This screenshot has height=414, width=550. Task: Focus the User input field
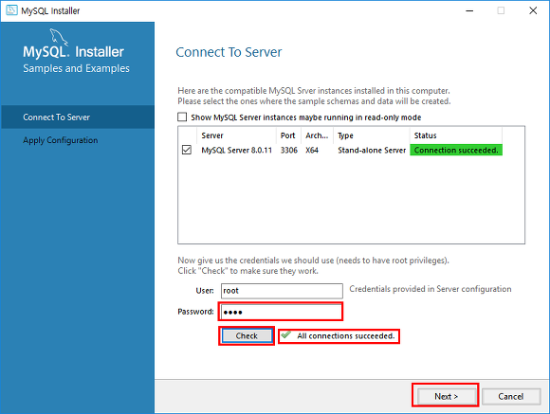click(282, 291)
